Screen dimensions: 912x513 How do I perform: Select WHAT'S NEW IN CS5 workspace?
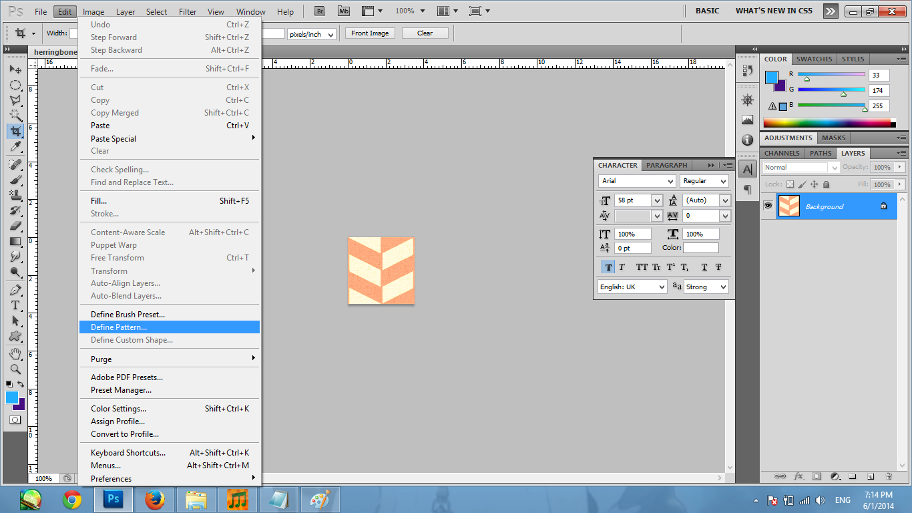click(773, 11)
